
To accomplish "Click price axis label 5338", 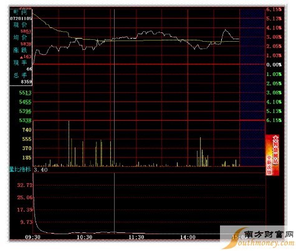I will tap(25, 120).
